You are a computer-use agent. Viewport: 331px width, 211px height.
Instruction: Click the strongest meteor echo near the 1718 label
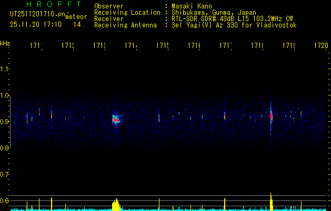(271, 116)
